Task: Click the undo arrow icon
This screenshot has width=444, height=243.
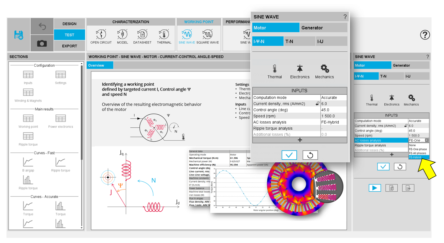Action: [x=42, y=26]
